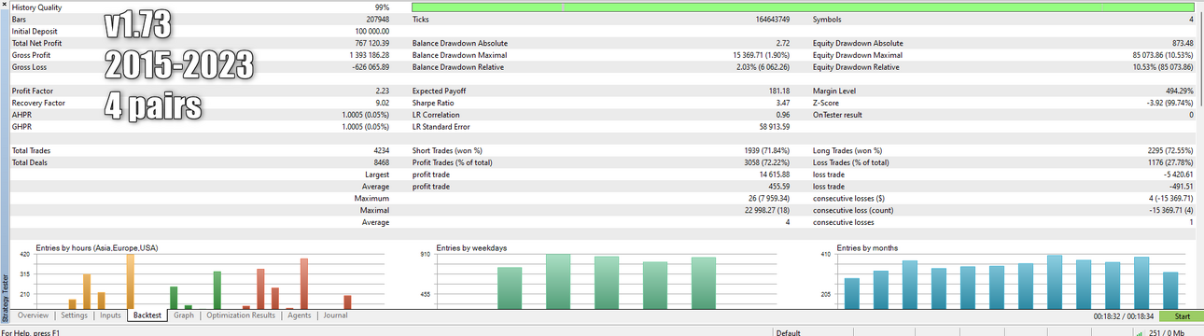The image size is (1204, 336).
Task: Click the 00:18:32 / 00:18:34 elapsed time
Action: pos(1125,316)
